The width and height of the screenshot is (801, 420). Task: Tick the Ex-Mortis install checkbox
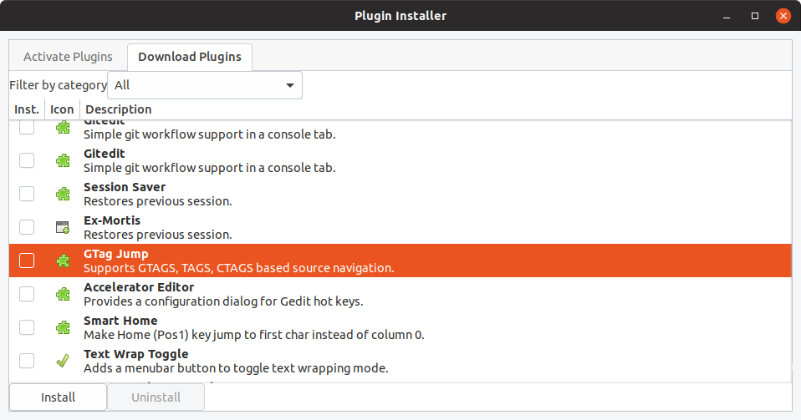[x=27, y=227]
